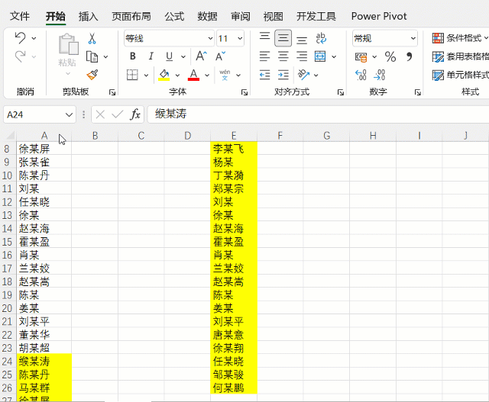
Task: Click the Insert Function fx icon
Action: pos(135,114)
